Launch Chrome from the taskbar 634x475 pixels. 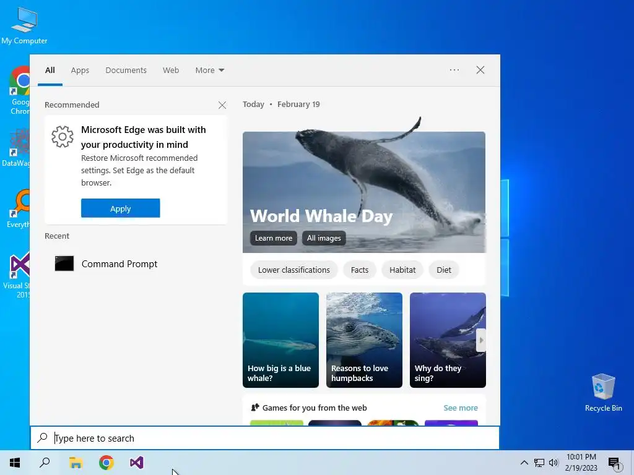pyautogui.click(x=106, y=463)
